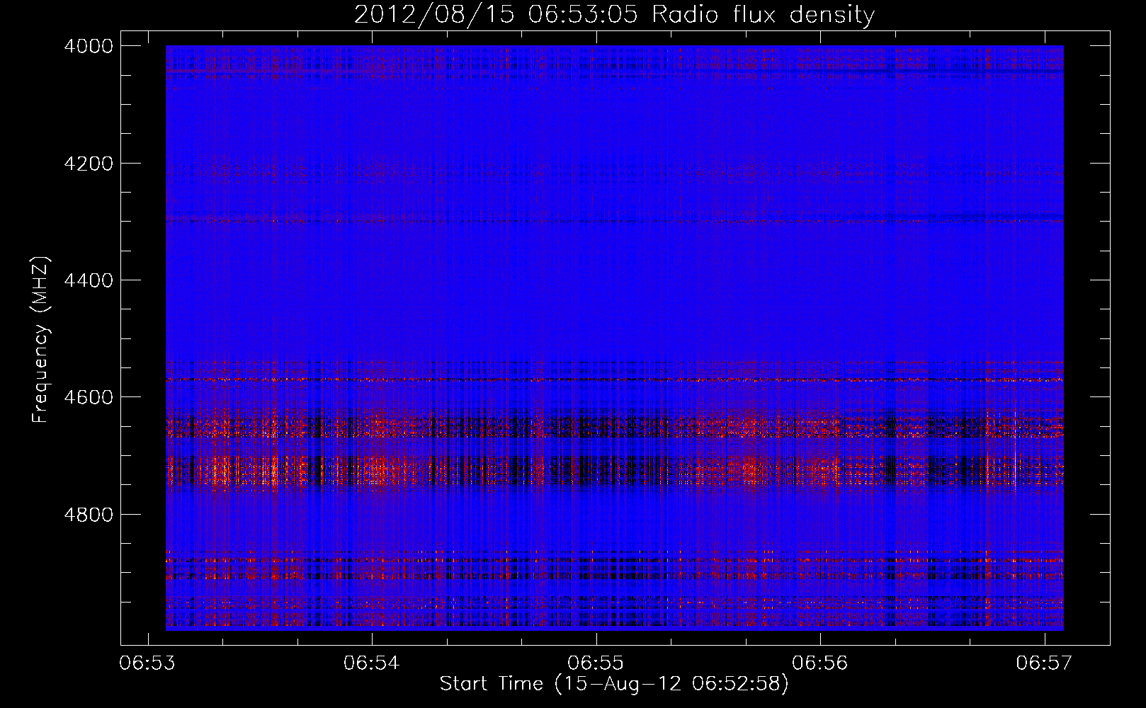Click the 06:55 time axis label
Viewport: 1146px width, 708px height.
(596, 663)
